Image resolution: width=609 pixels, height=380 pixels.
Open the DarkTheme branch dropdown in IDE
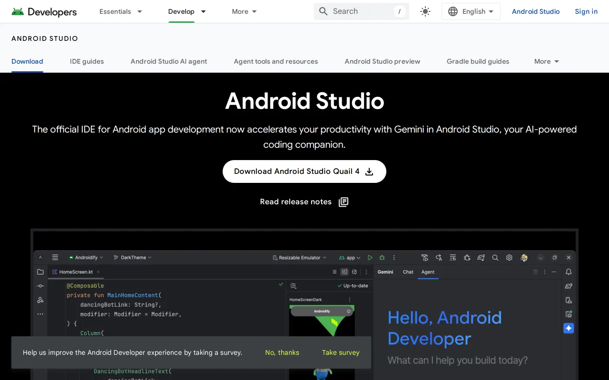click(x=133, y=257)
